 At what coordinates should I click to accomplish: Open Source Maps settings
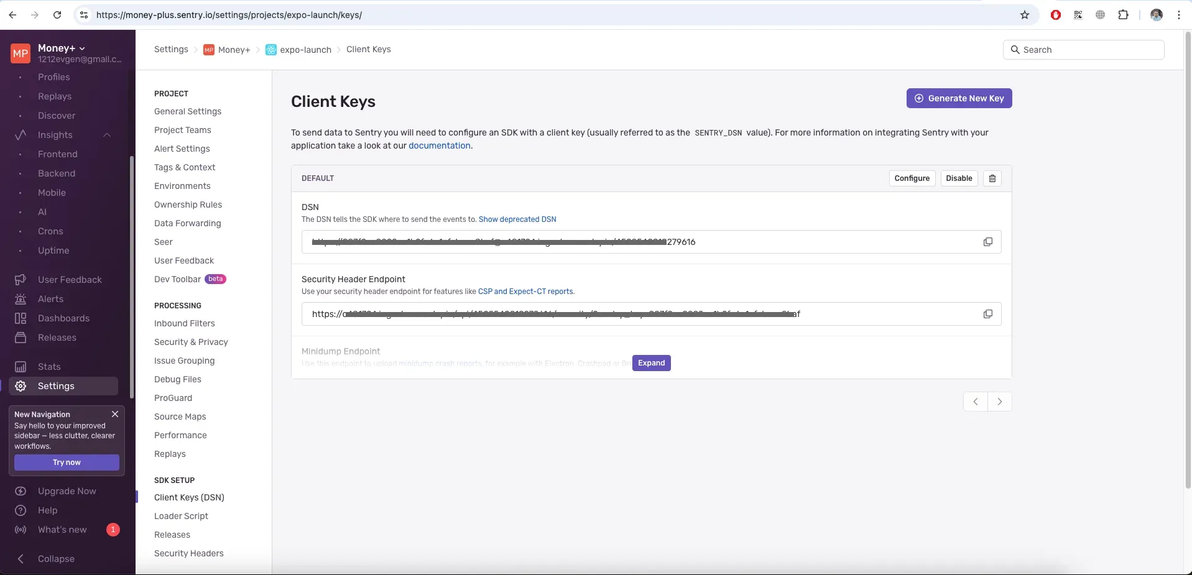coord(180,416)
